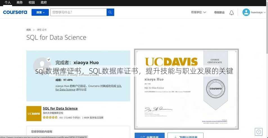Click the 460K 名学生已注册 text

coord(93,118)
